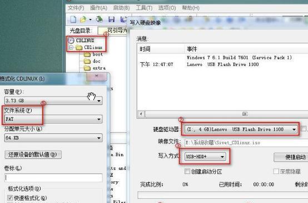Click the Open CD/DVD toolbar icon

(100, 19)
